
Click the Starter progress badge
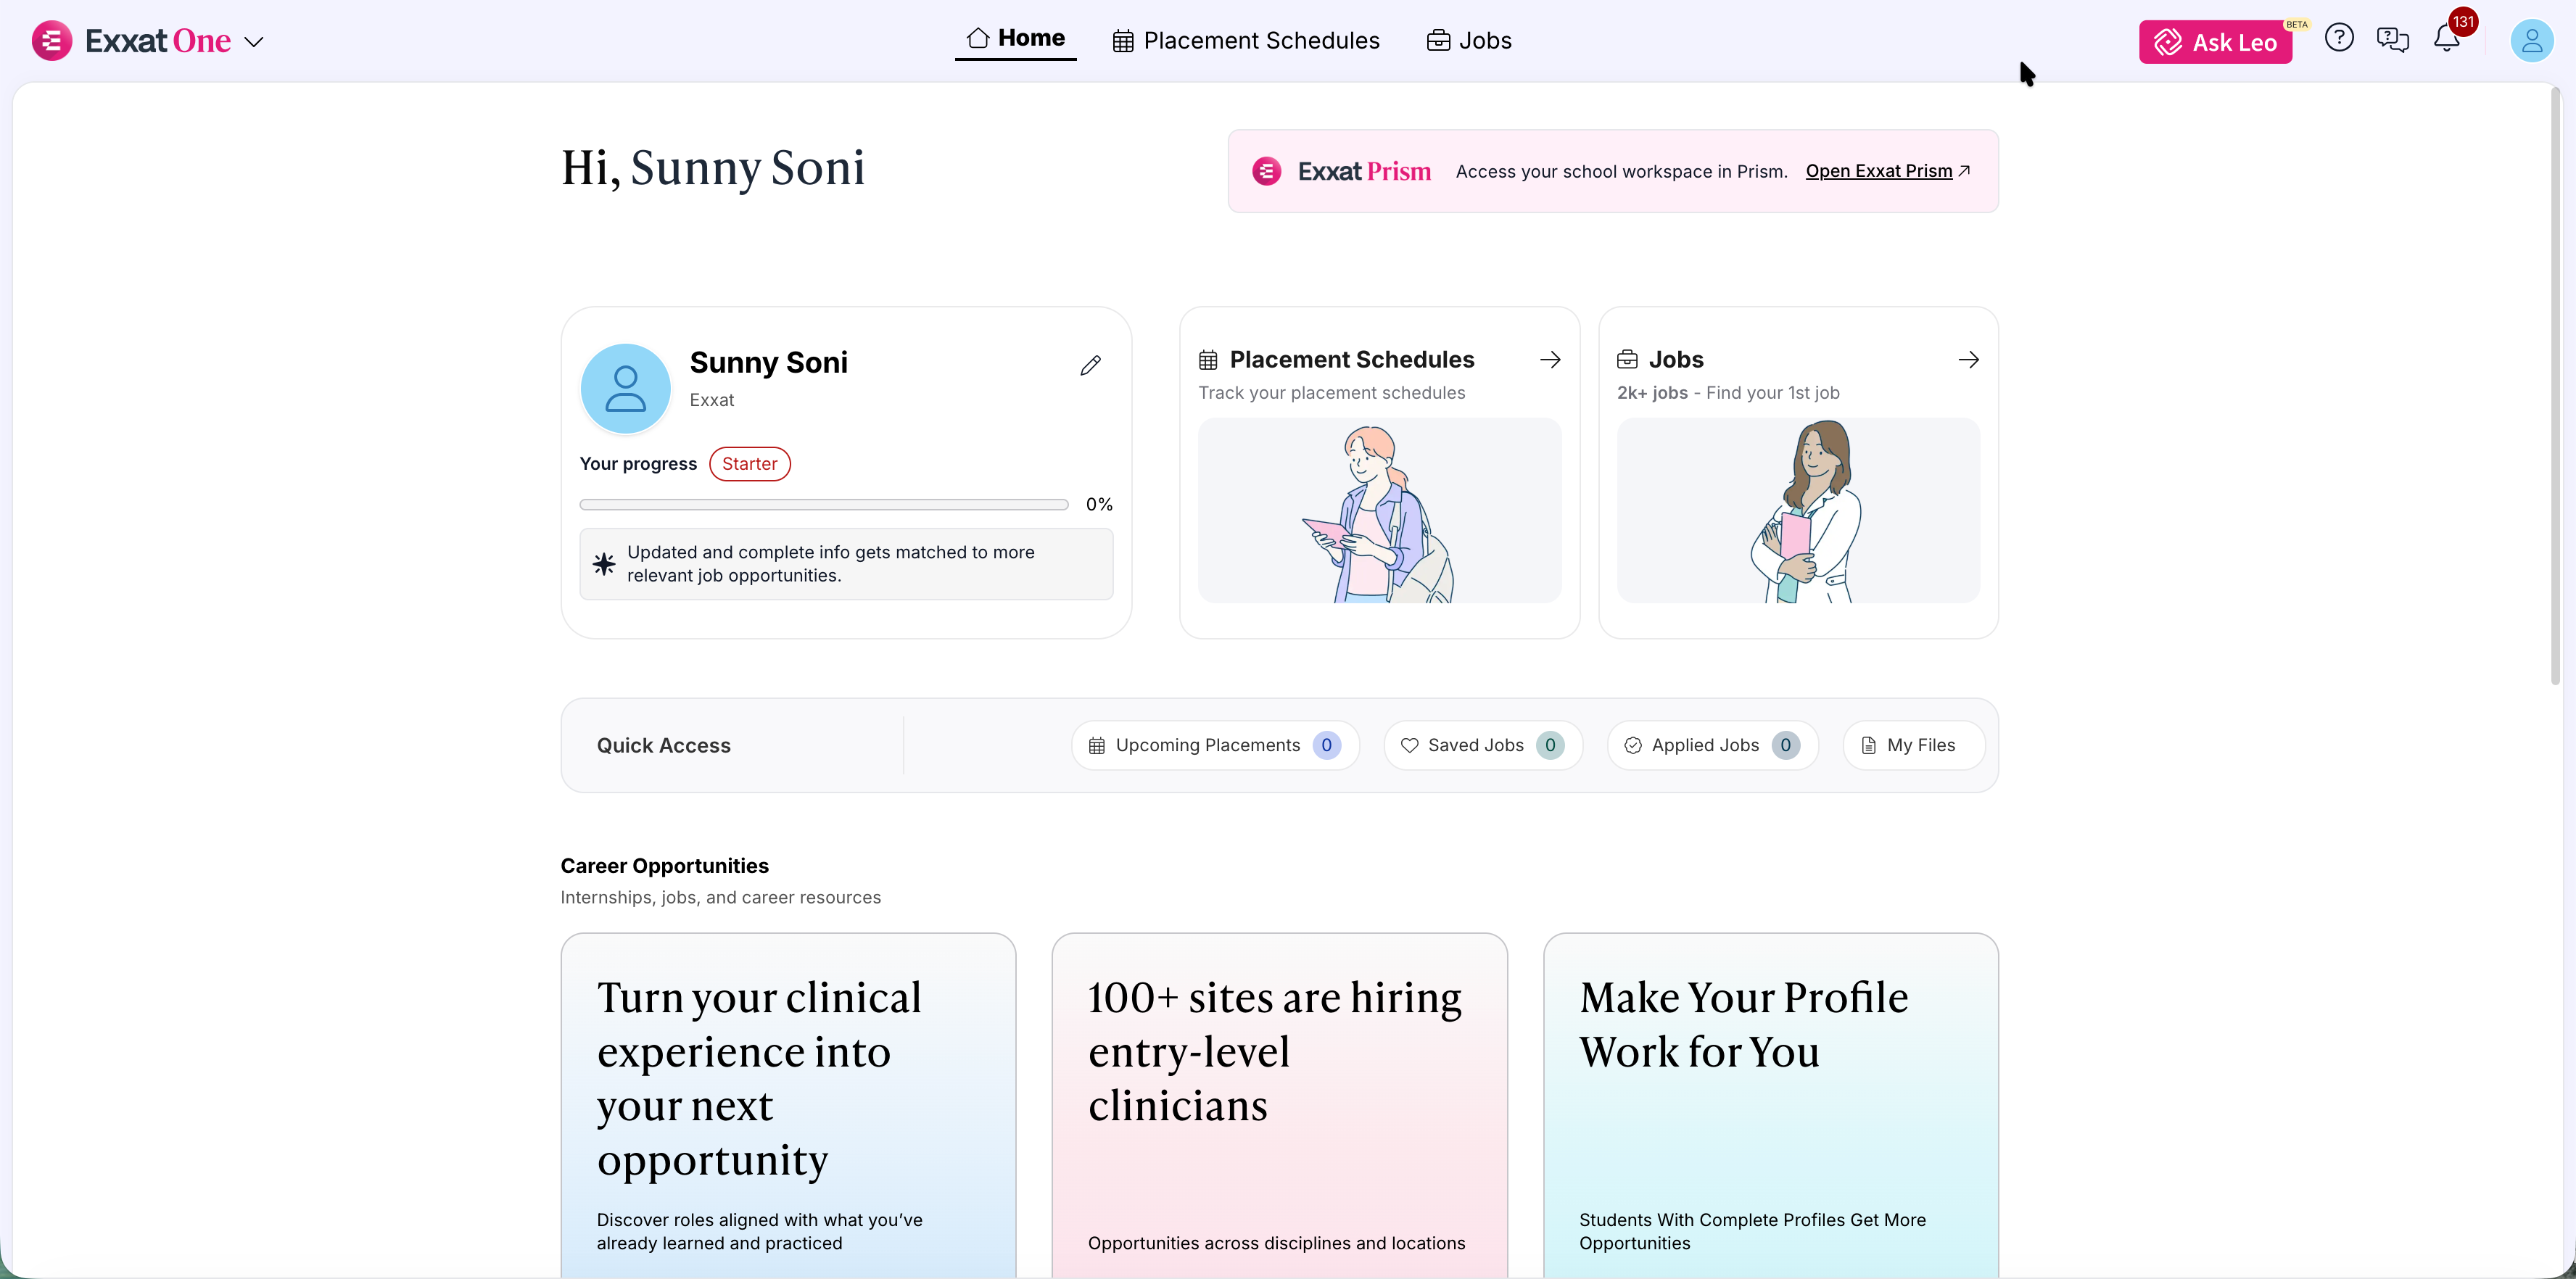(x=750, y=464)
